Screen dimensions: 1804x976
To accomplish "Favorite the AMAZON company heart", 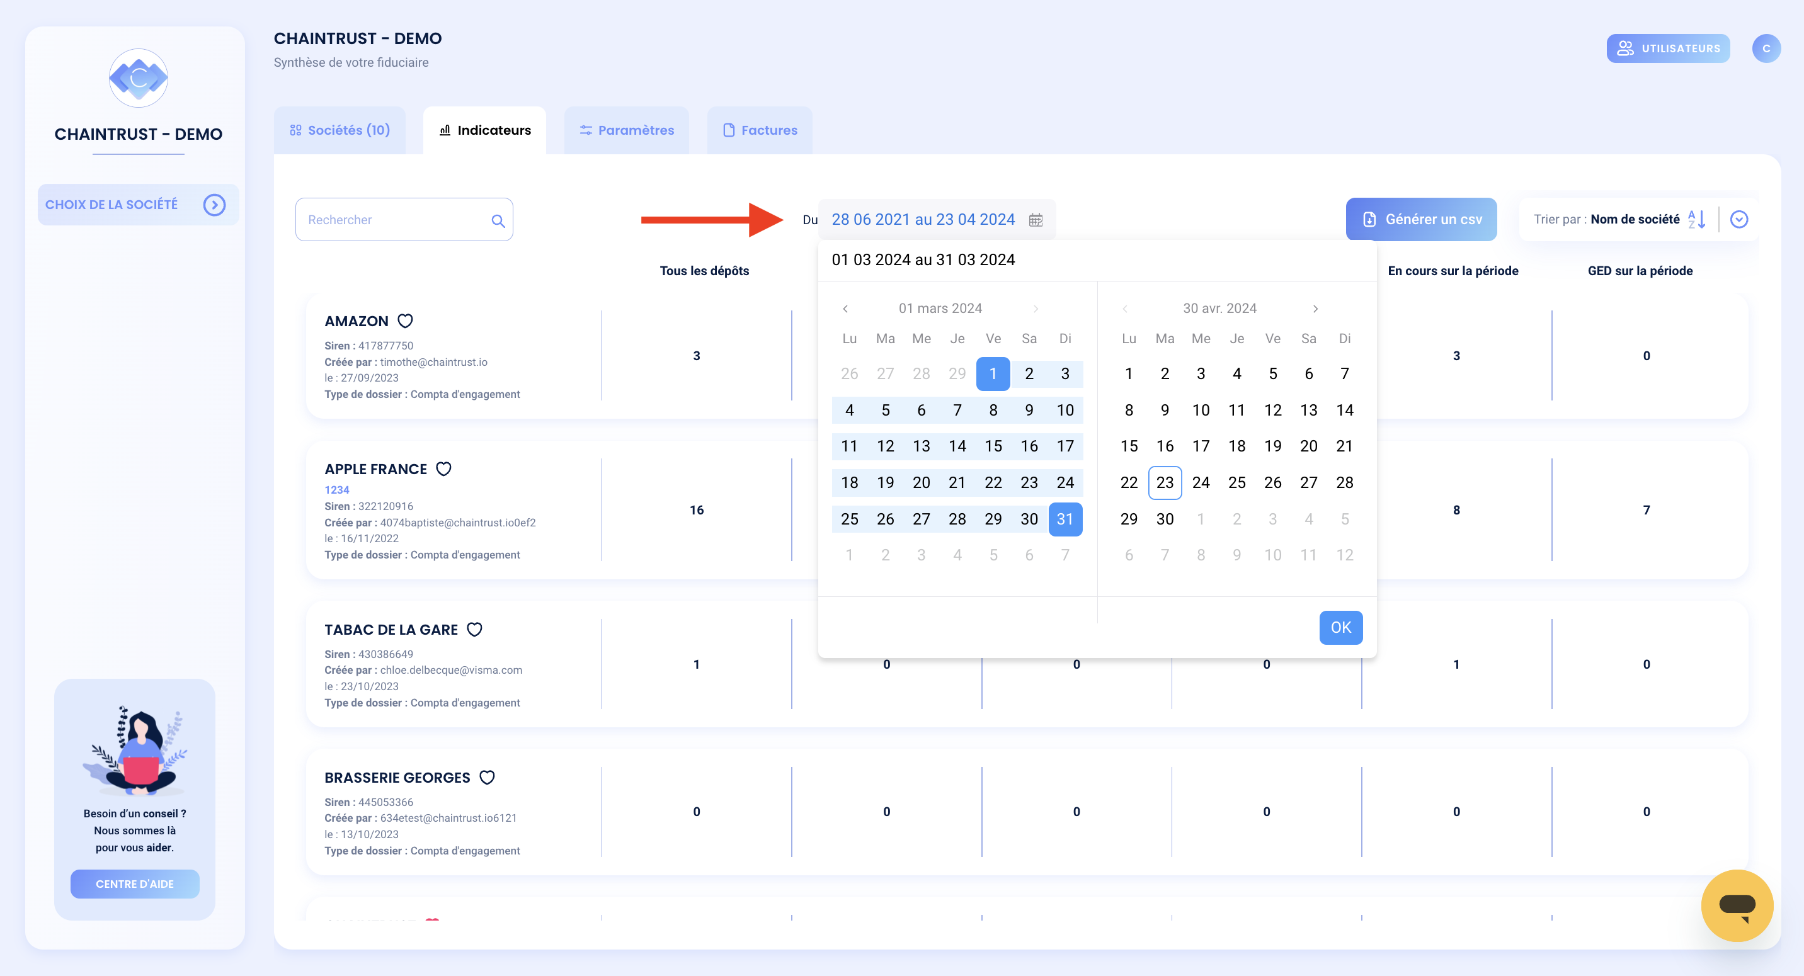I will click(x=405, y=321).
